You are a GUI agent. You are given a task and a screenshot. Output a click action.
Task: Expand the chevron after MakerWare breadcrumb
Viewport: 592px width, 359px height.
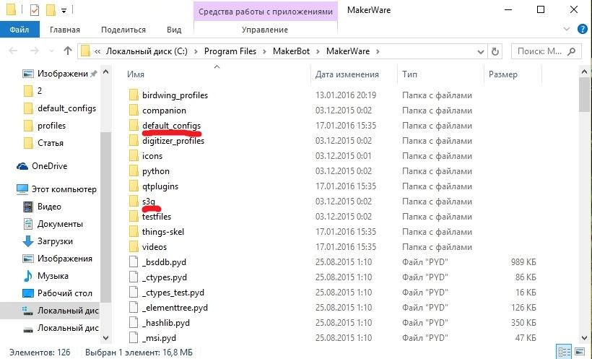coord(378,51)
